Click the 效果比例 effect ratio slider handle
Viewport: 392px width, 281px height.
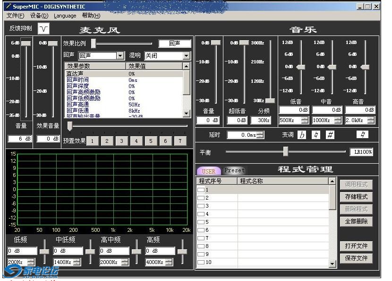(93, 44)
